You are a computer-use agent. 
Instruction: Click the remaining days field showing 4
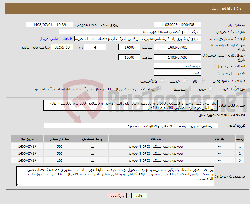pos(95,47)
